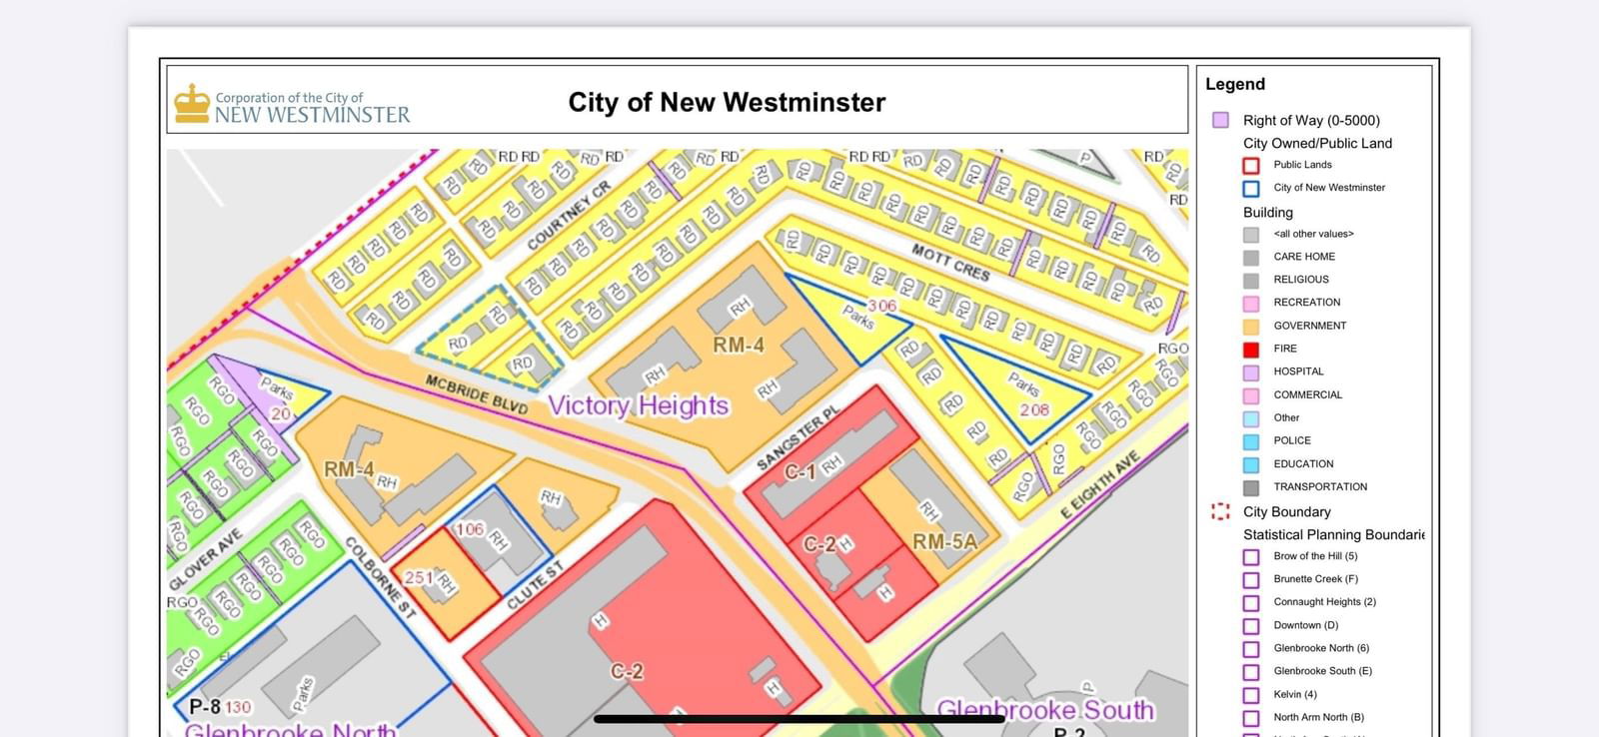The image size is (1599, 737).
Task: Click the red Public Lands legend box
Action: 1251,165
